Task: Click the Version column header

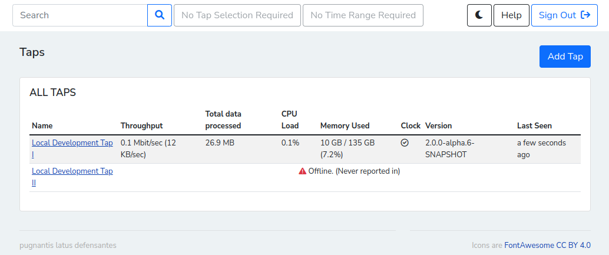Action: (x=438, y=125)
